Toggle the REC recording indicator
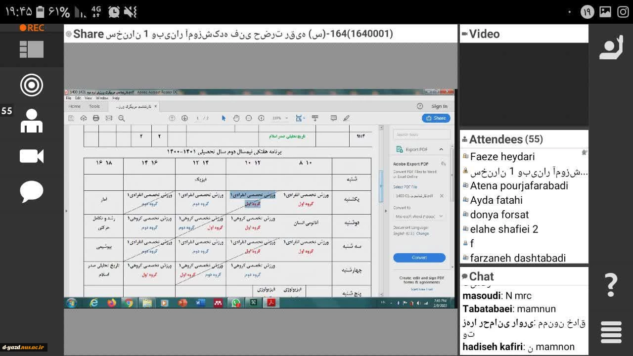Viewport: 633px width, 356px height. (32, 28)
